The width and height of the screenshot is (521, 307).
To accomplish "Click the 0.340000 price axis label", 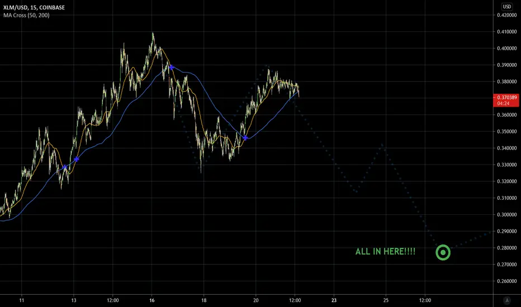I will (506, 148).
